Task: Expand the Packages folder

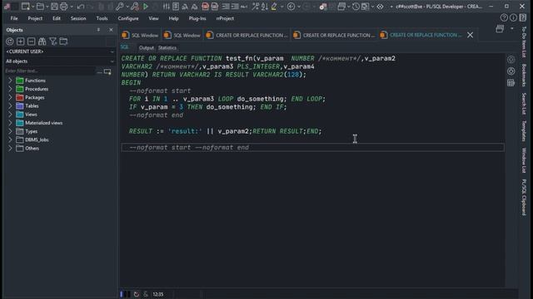Action: tap(10, 97)
